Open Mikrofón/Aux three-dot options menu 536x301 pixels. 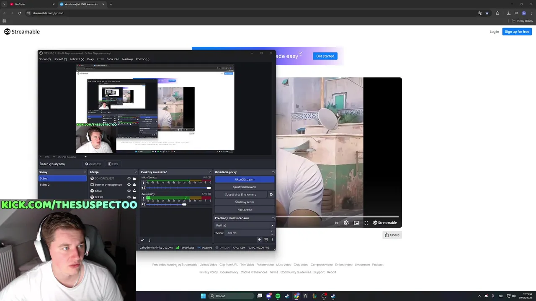(x=143, y=182)
